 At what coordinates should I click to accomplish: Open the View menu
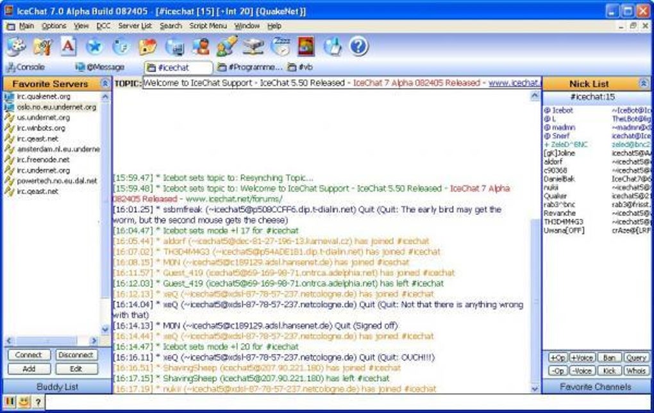click(x=81, y=26)
